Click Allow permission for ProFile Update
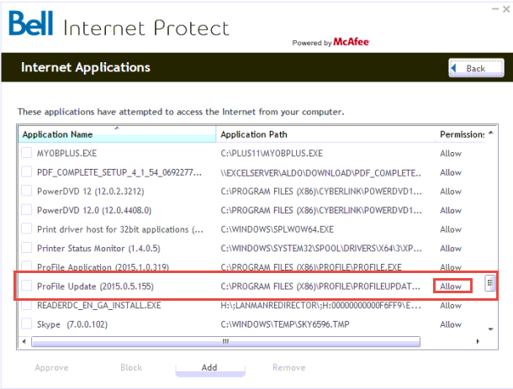The image size is (513, 389). pyautogui.click(x=451, y=286)
